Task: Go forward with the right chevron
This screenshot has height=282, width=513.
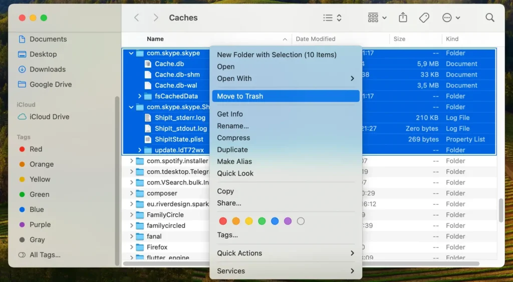Action: (x=156, y=18)
